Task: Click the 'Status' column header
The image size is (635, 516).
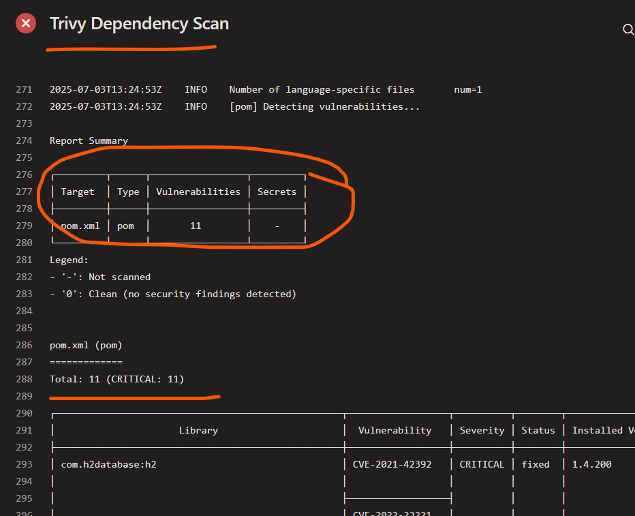Action: (538, 430)
